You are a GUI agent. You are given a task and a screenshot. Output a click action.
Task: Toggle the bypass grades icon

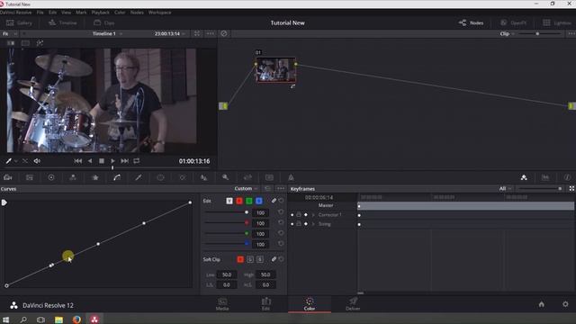(x=224, y=33)
